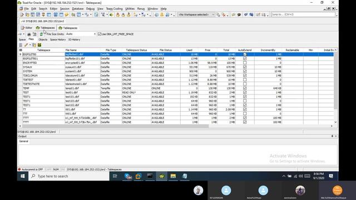Toggle AutoExtend checkbox for temp01.dbf
356x200 pixels.
pos(245,88)
